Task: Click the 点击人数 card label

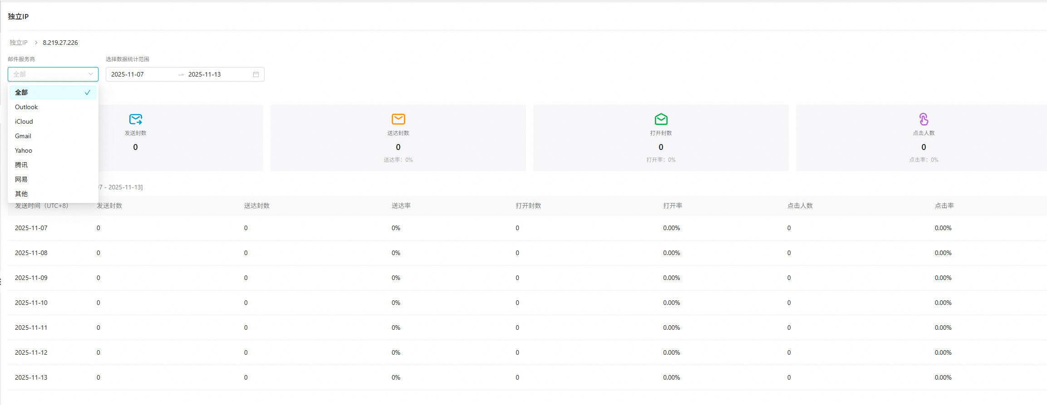Action: click(924, 133)
